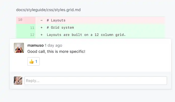Click the reaction count of 1

click(36, 61)
